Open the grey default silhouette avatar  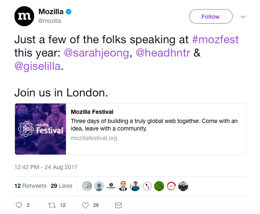point(99,186)
